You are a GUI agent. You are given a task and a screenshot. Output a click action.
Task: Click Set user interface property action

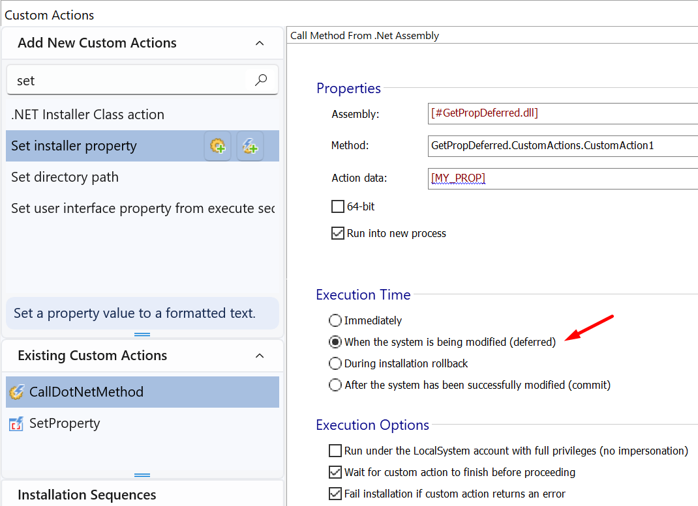(x=142, y=208)
